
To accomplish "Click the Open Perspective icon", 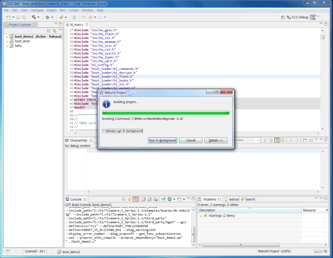I will tap(283, 17).
